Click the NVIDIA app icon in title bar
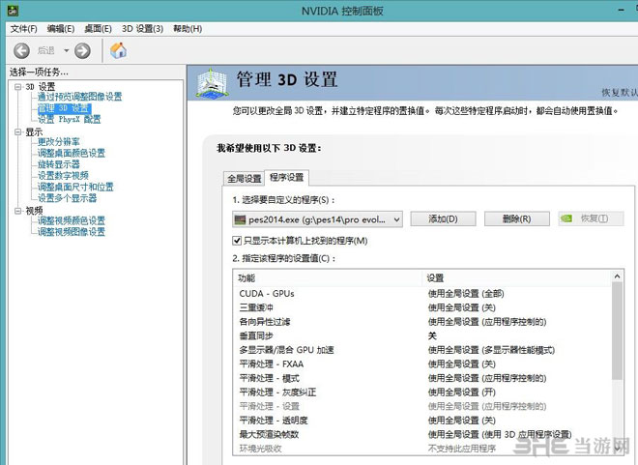Screen dimensions: 638x465 coord(13,11)
